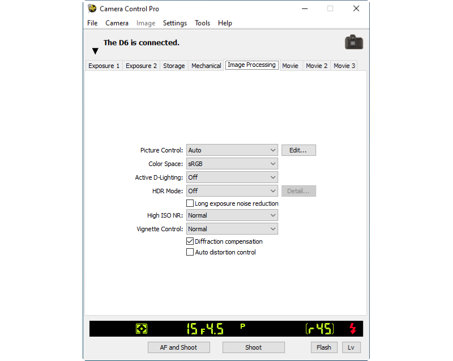Open the Tools menu

tap(202, 23)
